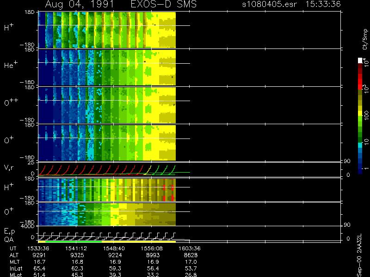Click the '10' color bar tick label
370x277 pixels.
coord(366,142)
